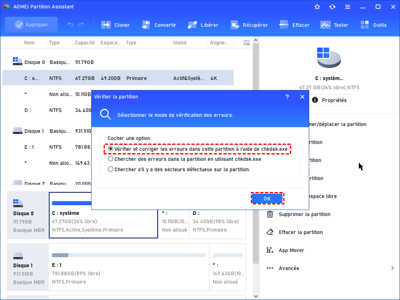Close the Vérifier la partition dialog
This screenshot has height=300, width=400.
(302, 97)
